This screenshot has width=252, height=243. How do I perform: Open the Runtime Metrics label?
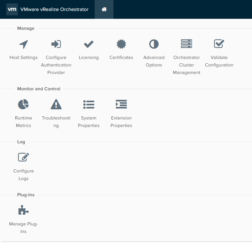tap(24, 122)
